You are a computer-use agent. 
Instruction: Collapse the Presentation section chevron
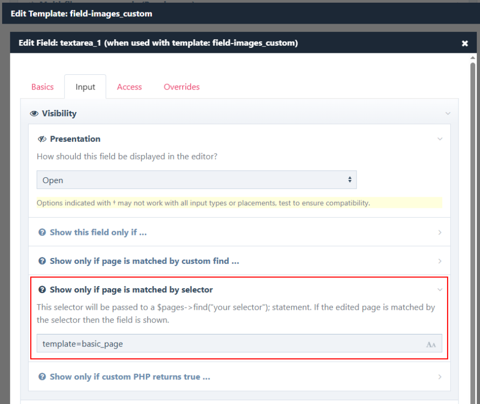[x=440, y=139]
